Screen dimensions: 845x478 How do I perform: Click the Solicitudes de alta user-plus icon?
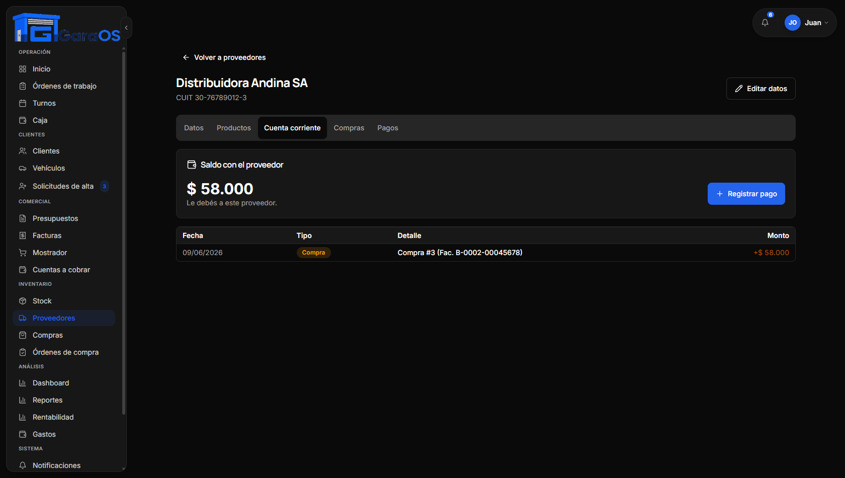[23, 186]
